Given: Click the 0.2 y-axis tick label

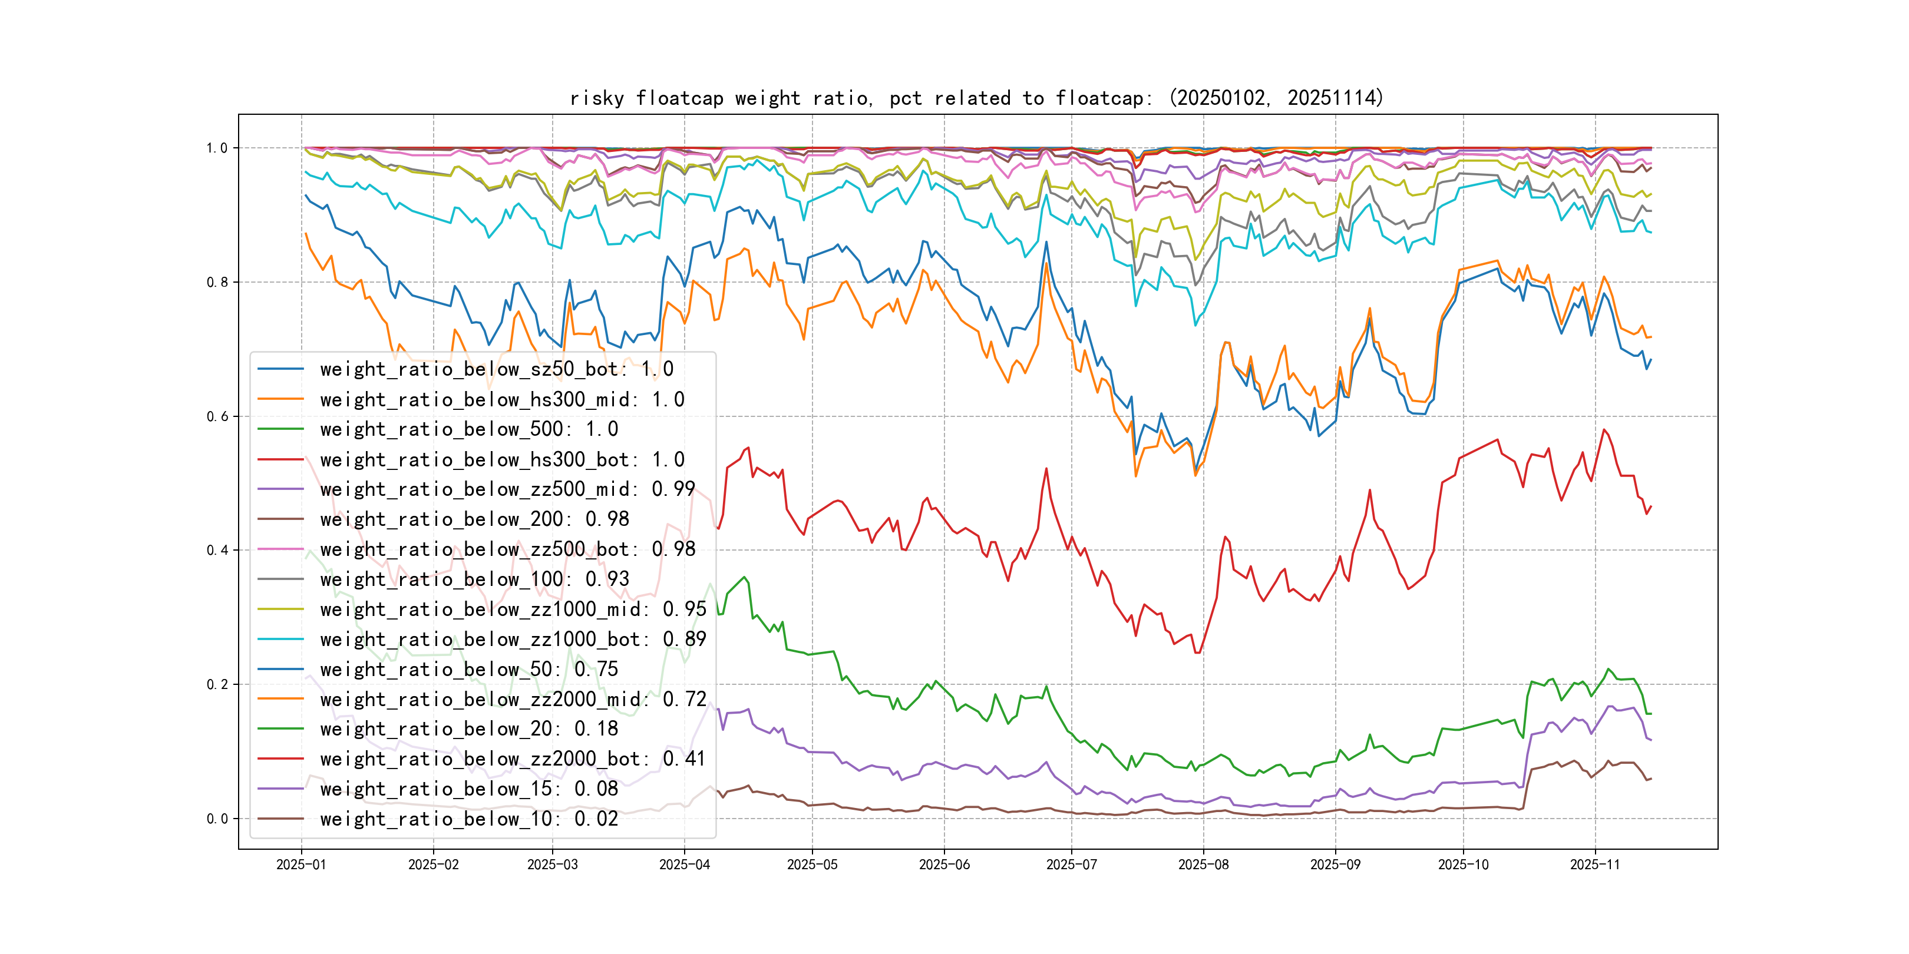Looking at the screenshot, I should (217, 684).
